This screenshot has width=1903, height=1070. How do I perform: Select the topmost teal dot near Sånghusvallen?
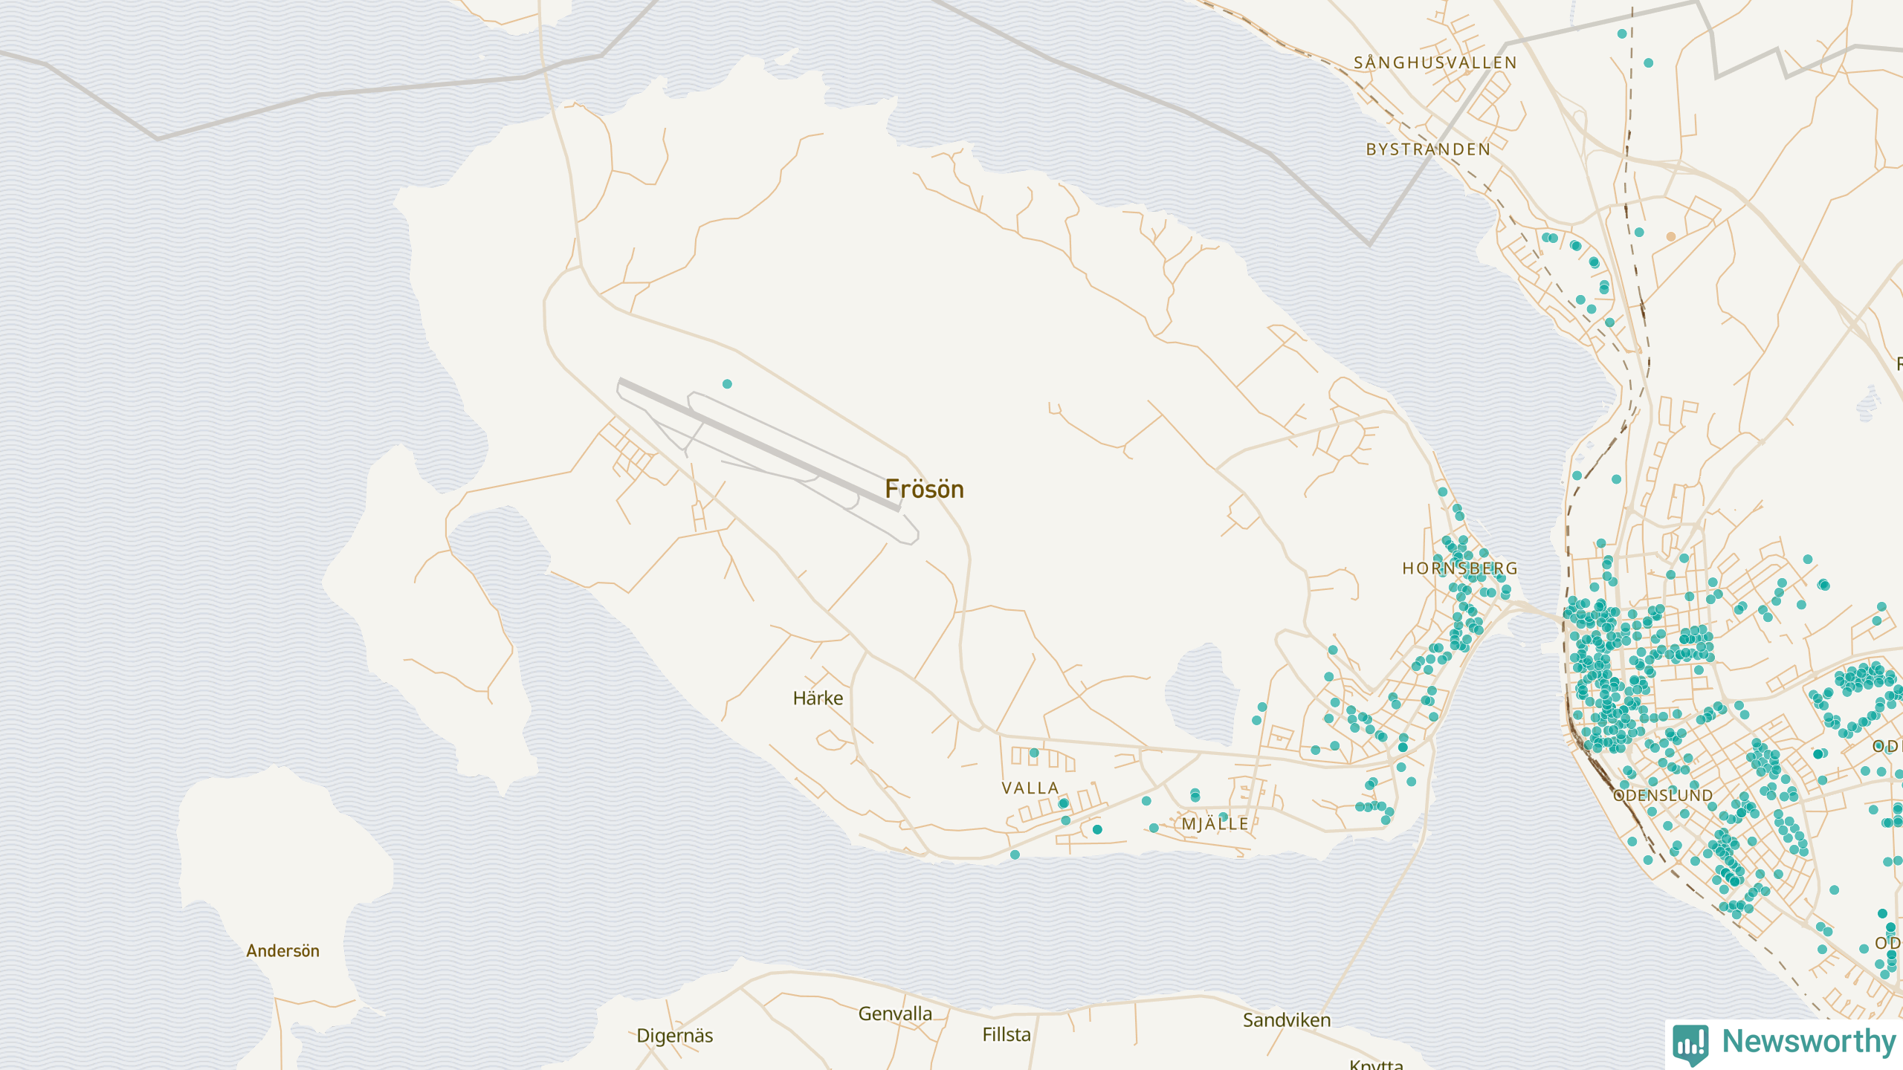coord(1622,33)
